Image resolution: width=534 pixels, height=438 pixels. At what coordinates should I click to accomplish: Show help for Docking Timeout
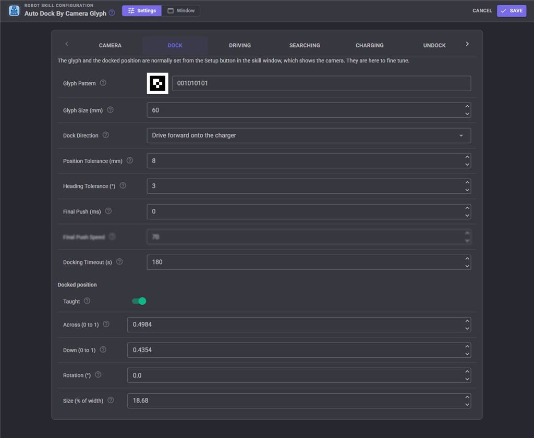coord(119,262)
